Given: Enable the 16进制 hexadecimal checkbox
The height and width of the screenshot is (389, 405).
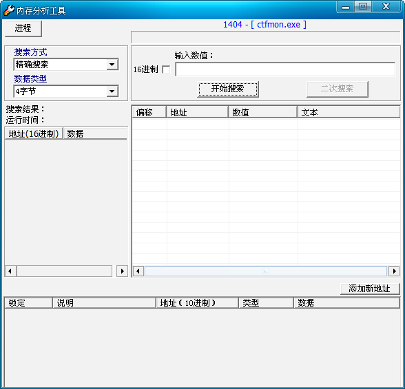Looking at the screenshot, I should click(166, 69).
